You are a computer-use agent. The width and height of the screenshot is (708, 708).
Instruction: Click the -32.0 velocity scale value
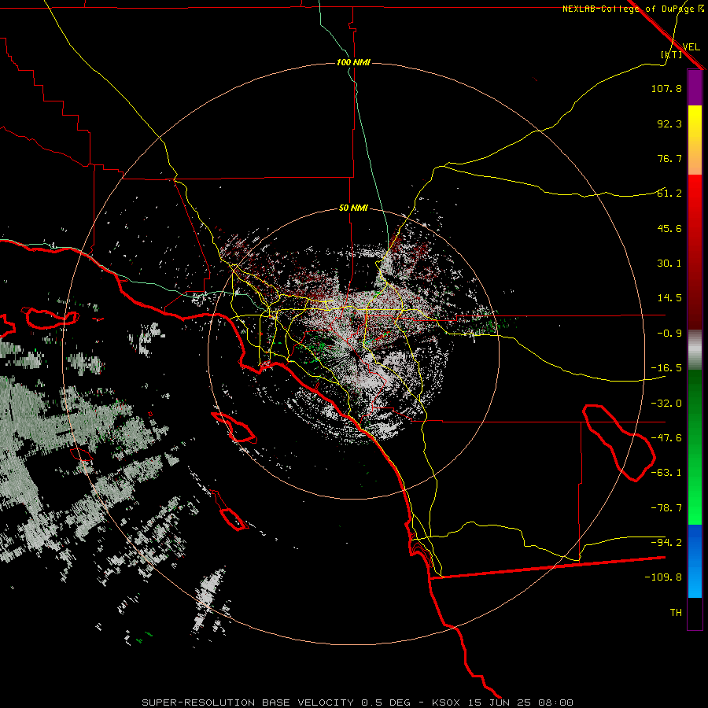pos(666,404)
